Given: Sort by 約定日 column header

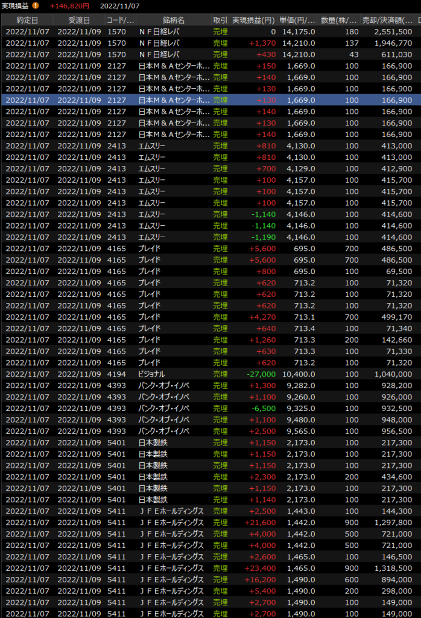Looking at the screenshot, I should point(27,20).
